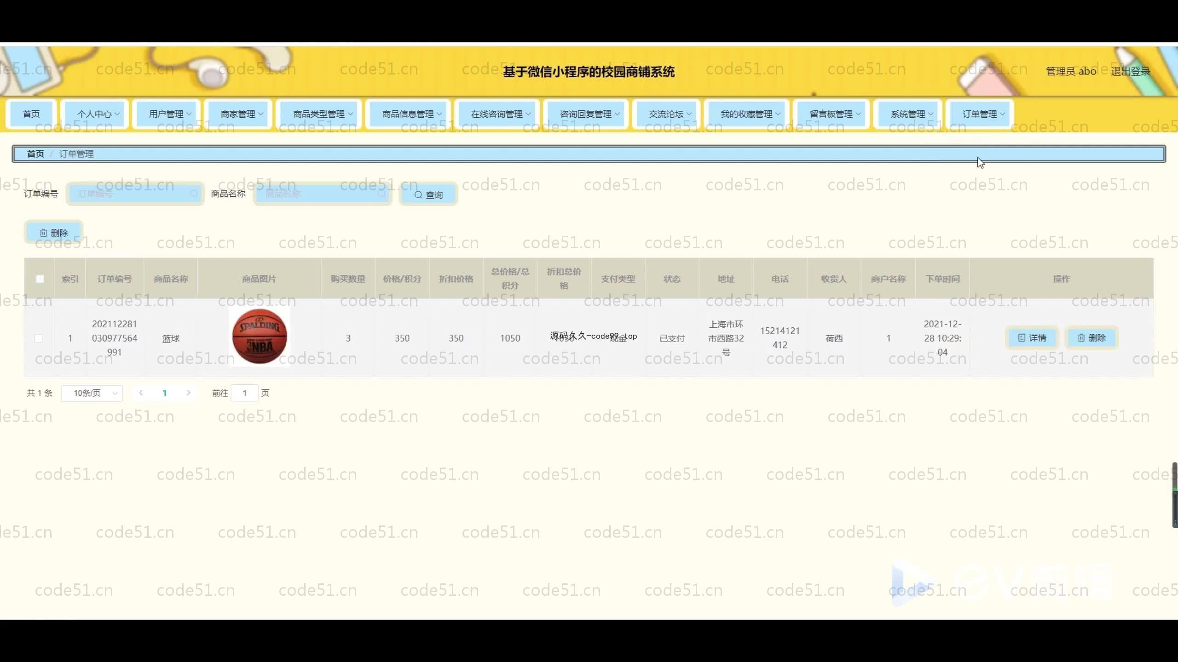1178x662 pixels.
Task: Focus the 前往 page number input
Action: pyautogui.click(x=245, y=393)
